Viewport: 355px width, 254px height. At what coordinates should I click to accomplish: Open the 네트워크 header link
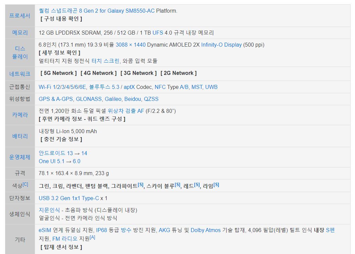pyautogui.click(x=20, y=74)
